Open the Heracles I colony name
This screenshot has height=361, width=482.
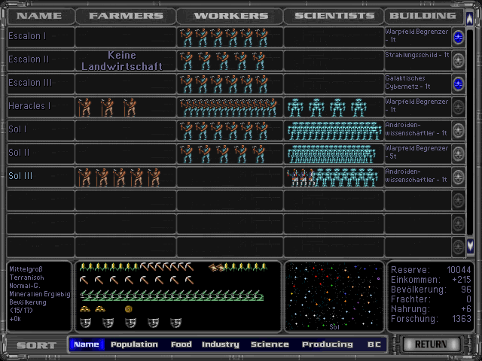(x=29, y=107)
